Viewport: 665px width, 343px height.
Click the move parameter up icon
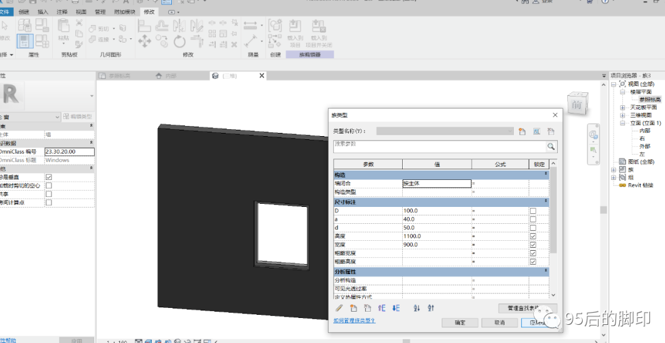tap(381, 309)
